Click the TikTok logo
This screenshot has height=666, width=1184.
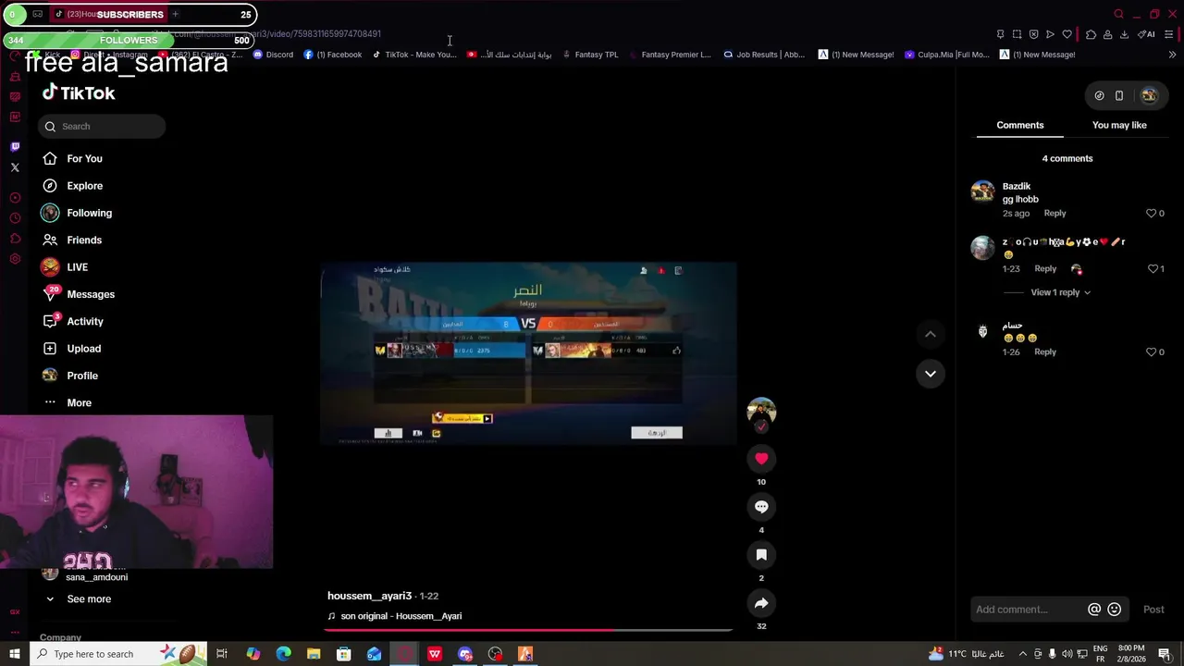[x=79, y=92]
